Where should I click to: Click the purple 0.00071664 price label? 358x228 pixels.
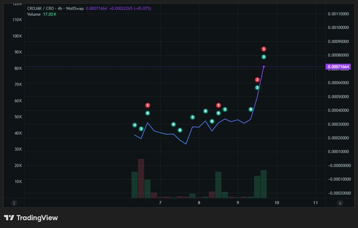pyautogui.click(x=338, y=67)
